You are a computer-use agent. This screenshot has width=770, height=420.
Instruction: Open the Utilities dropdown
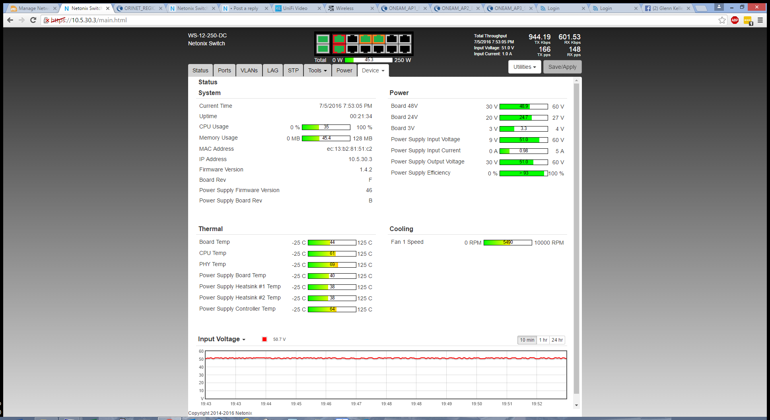(524, 67)
